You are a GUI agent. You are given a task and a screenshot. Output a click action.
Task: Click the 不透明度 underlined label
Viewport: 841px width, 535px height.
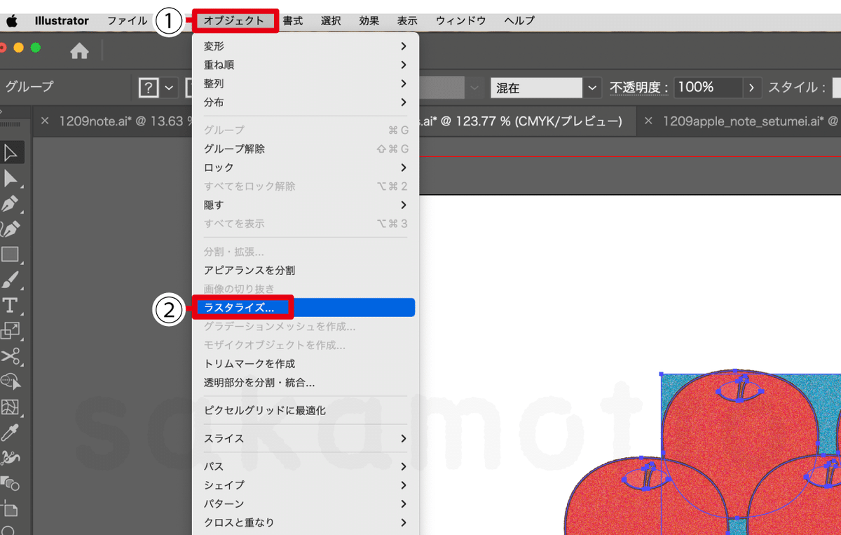pos(637,88)
